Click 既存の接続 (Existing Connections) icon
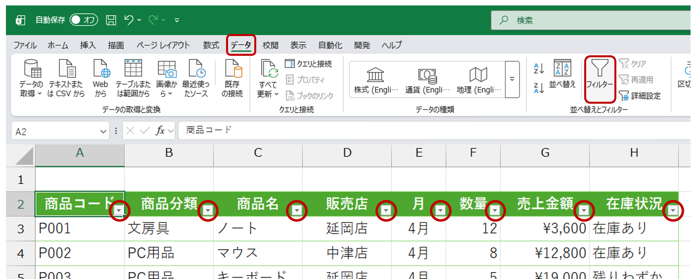The image size is (696, 279). [232, 78]
